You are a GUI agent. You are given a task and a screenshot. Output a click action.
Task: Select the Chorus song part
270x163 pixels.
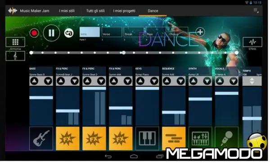178,32
